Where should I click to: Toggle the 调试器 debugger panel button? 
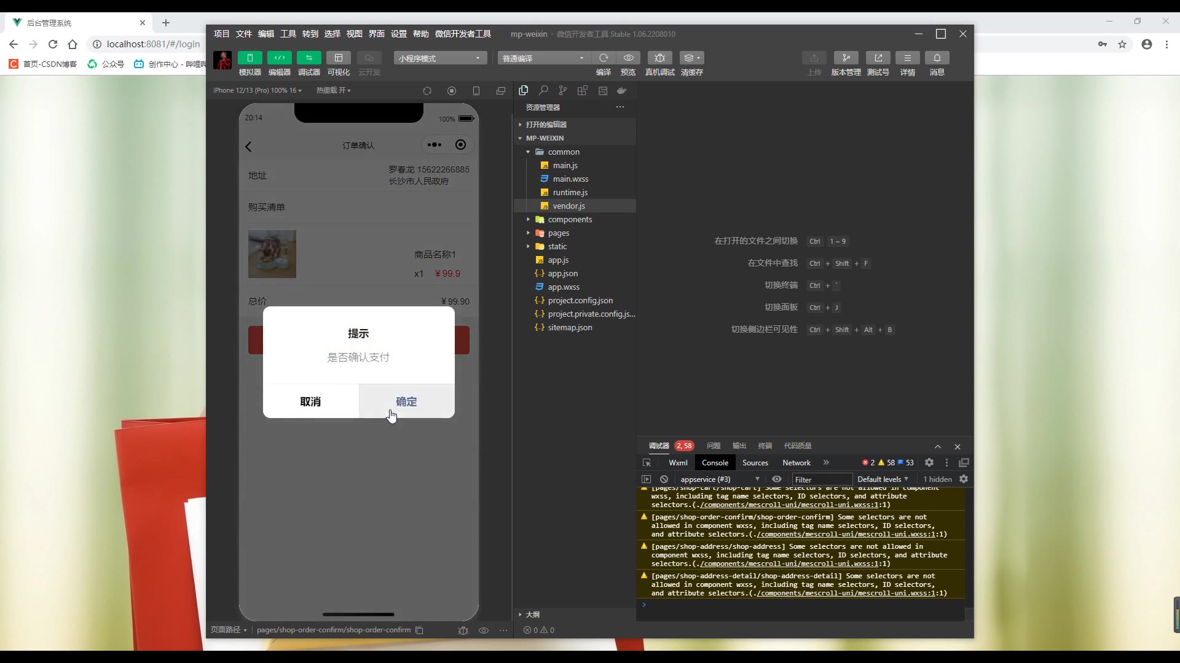(309, 58)
